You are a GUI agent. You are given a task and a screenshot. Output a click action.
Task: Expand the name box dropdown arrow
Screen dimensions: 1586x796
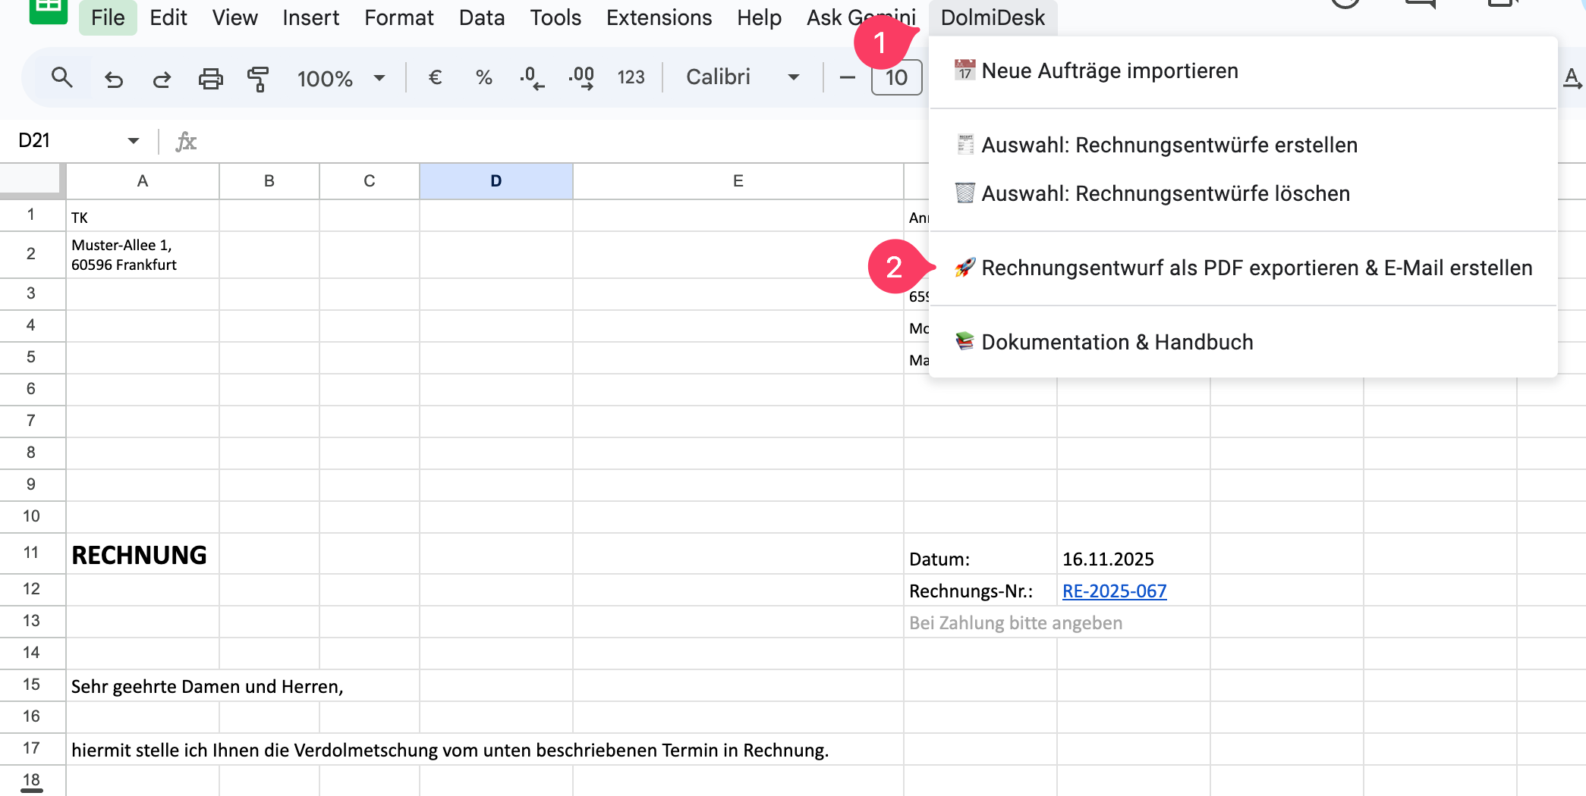pos(134,141)
